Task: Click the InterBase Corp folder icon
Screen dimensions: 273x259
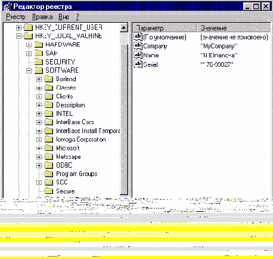Action: tap(49, 122)
